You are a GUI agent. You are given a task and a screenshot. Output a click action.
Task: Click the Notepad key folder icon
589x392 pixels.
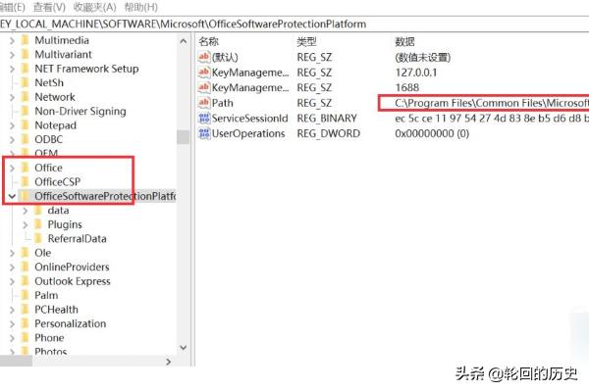(x=25, y=125)
